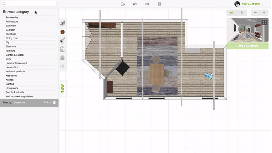The image size is (272, 153).
Task: Open the Electricals category
Action: (x=11, y=46)
